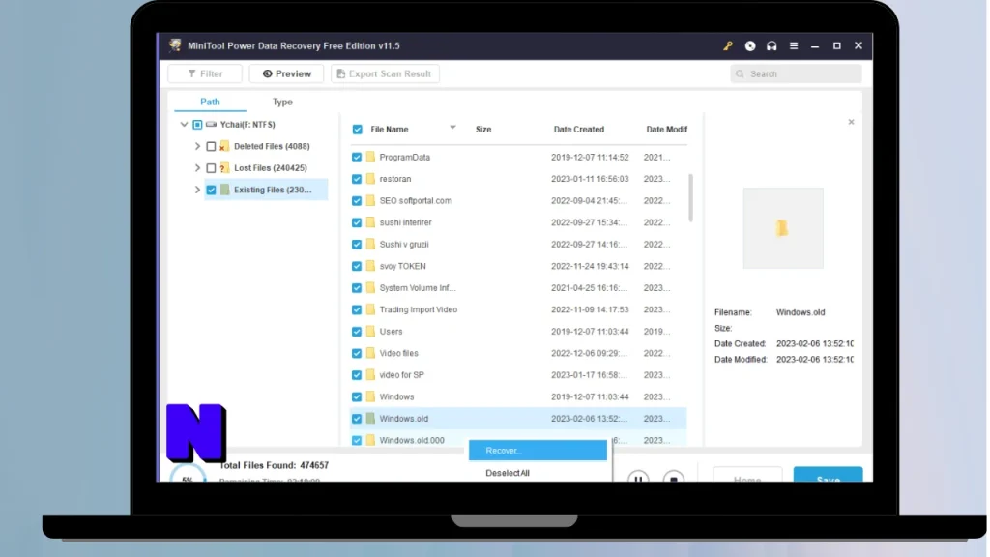Click the MiniTool app logo

click(x=175, y=45)
